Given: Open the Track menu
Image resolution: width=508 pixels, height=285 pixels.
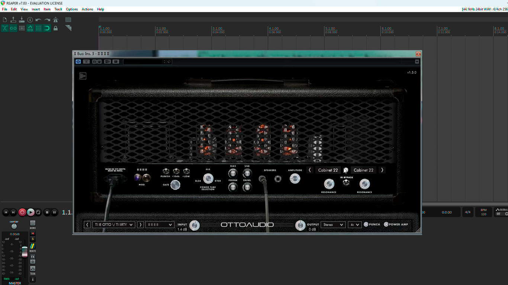Looking at the screenshot, I should (x=58, y=9).
